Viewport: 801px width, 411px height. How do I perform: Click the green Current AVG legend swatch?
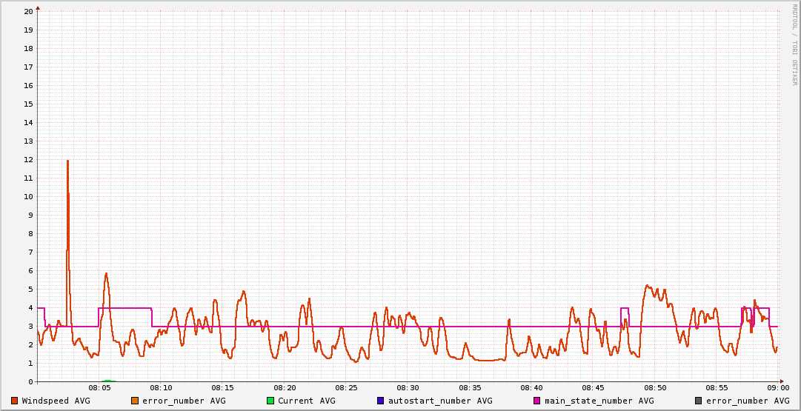[x=270, y=401]
